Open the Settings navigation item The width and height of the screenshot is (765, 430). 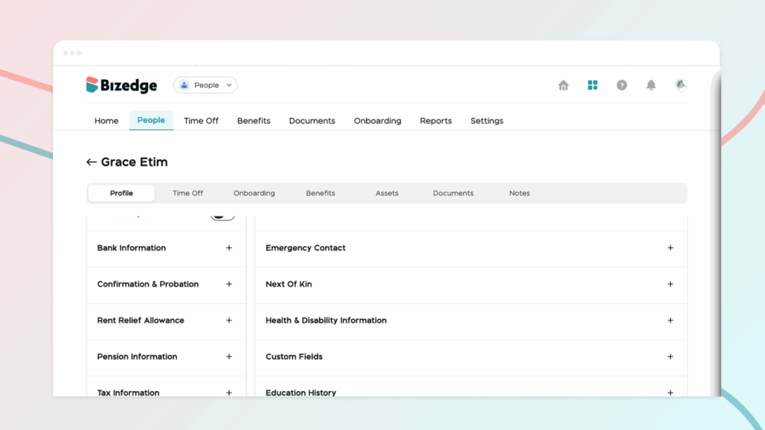[x=486, y=121]
